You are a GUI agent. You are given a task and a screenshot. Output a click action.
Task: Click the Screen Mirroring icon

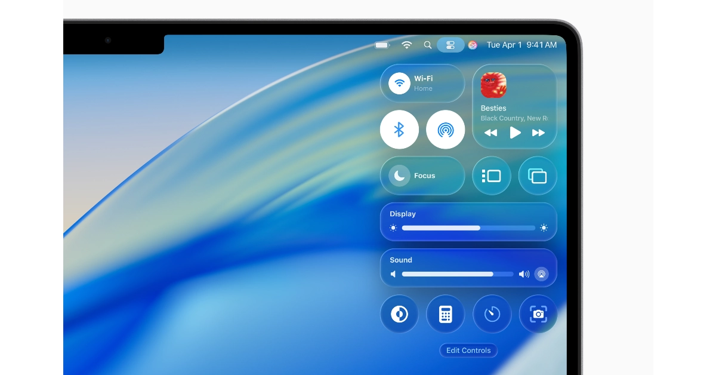click(x=538, y=176)
